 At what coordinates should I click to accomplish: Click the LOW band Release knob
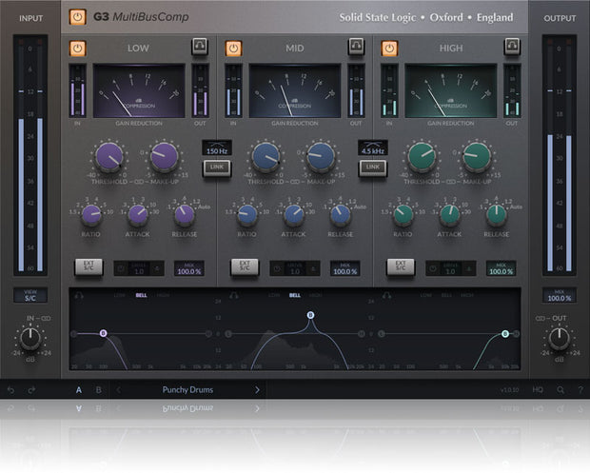pyautogui.click(x=185, y=215)
